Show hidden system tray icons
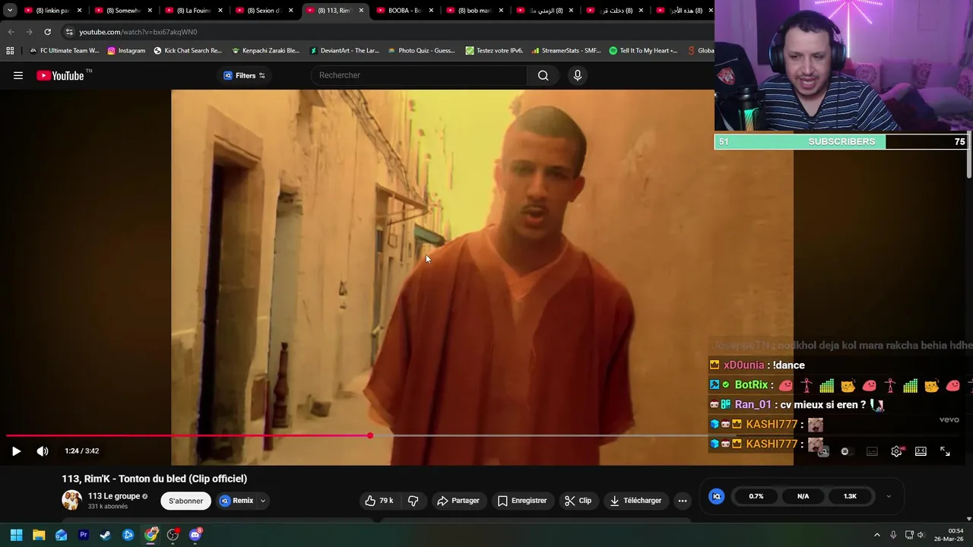The height and width of the screenshot is (547, 973). point(876,535)
